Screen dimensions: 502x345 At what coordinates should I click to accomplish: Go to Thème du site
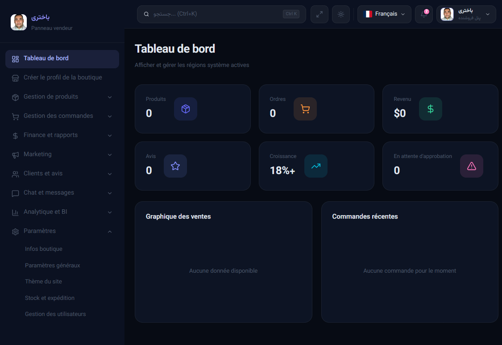[44, 282]
